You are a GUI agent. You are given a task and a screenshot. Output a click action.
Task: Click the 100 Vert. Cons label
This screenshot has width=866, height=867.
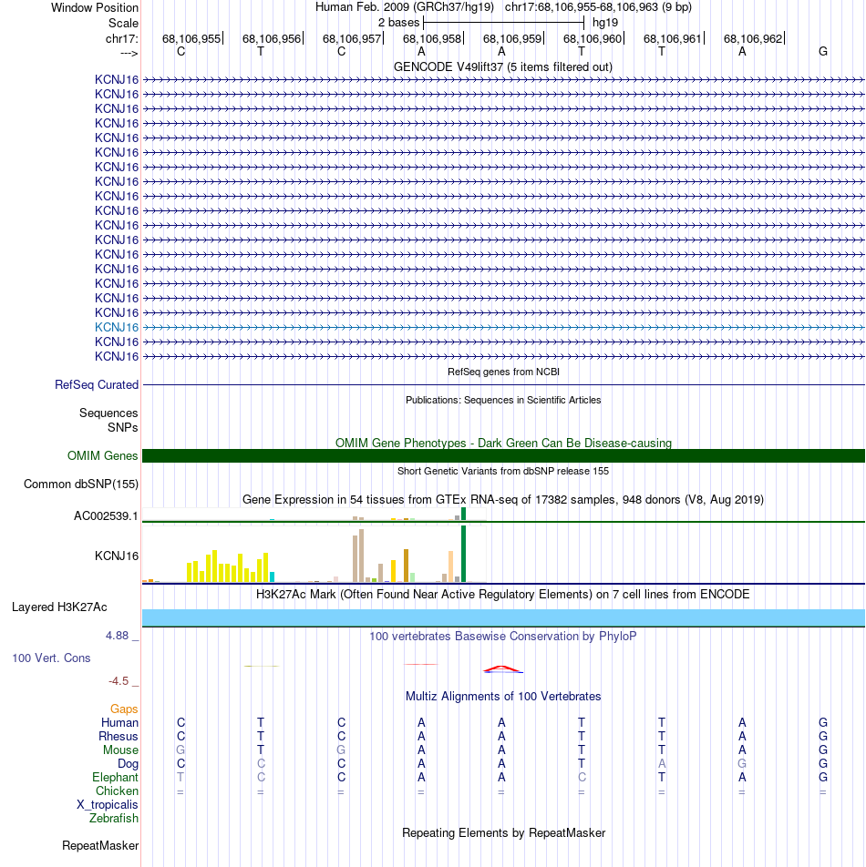[x=51, y=658]
